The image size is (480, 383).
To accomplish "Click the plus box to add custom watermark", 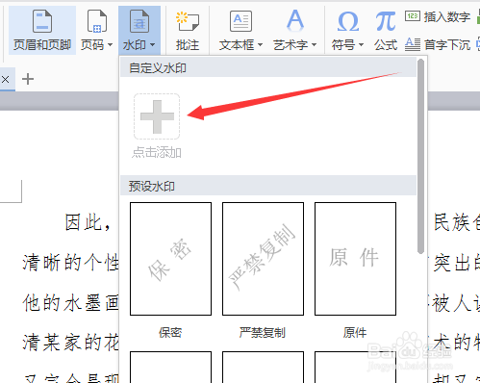I will coord(157,116).
